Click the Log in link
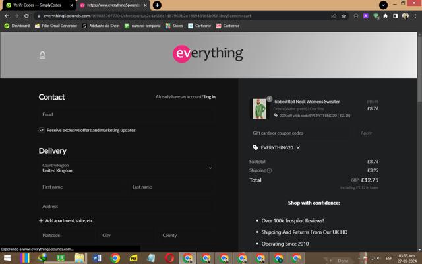Viewport: 422px width, 264px height. 210,97
